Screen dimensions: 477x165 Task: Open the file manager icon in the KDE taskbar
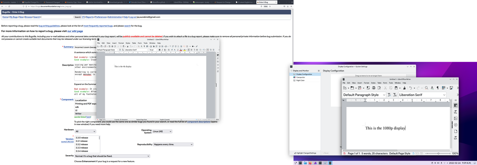(x=305, y=163)
